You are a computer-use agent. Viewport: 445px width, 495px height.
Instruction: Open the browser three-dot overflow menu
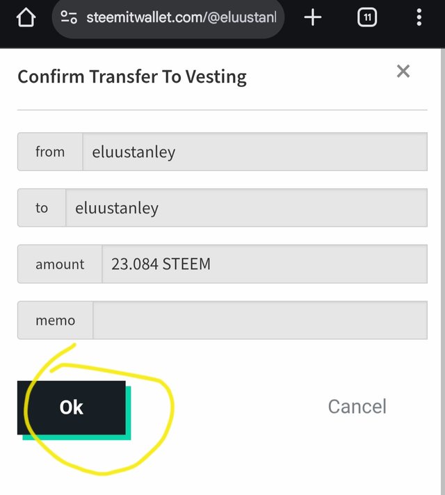(x=419, y=17)
